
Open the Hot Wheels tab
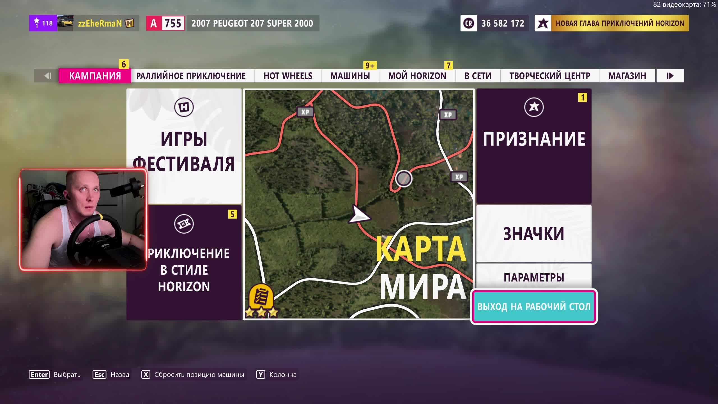click(x=288, y=76)
